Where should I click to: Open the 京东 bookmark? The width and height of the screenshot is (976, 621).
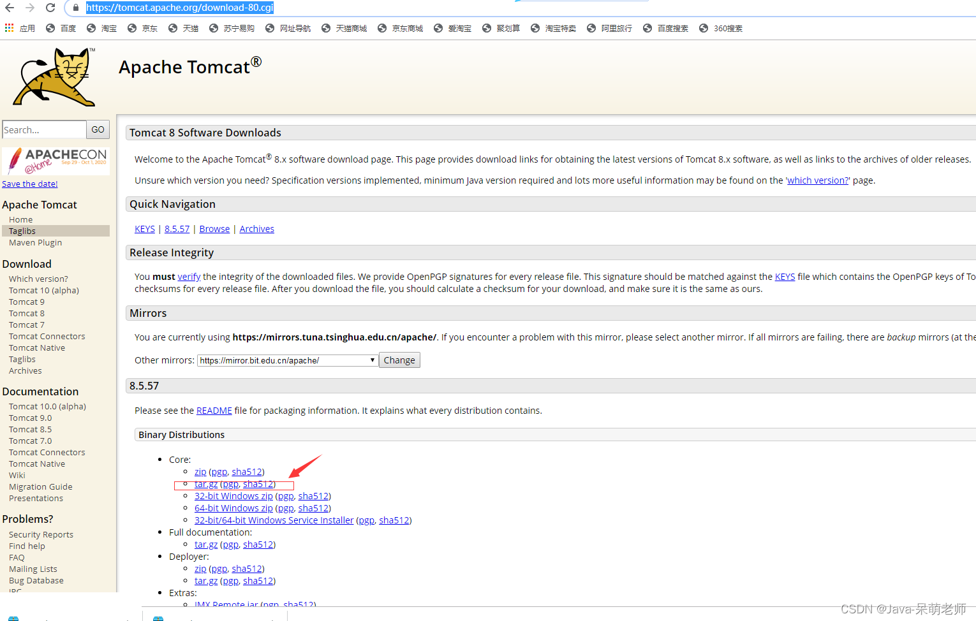tap(143, 28)
